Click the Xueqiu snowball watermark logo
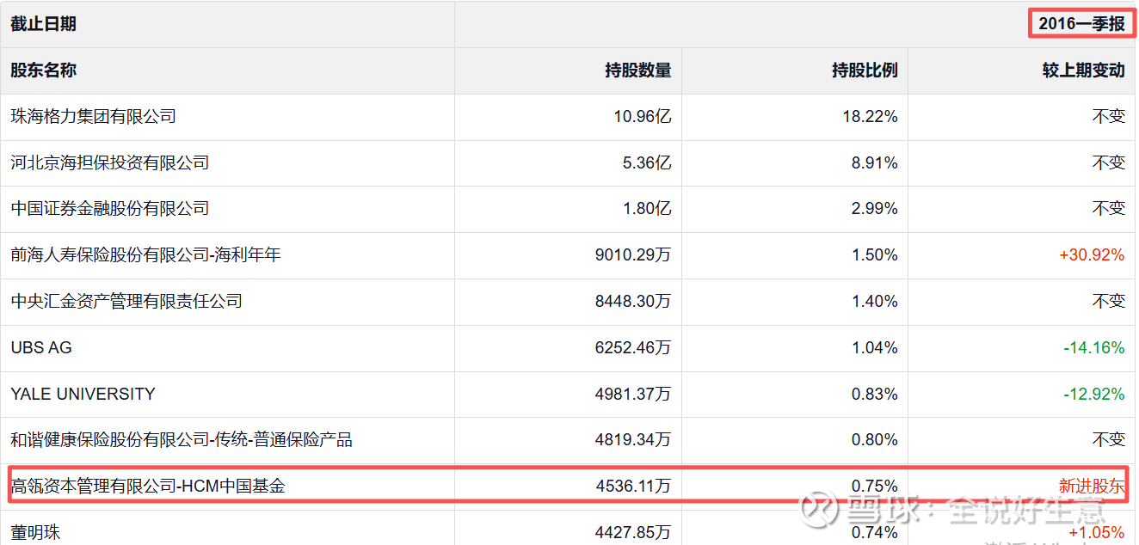Viewport: 1139px width, 545px height. [819, 509]
